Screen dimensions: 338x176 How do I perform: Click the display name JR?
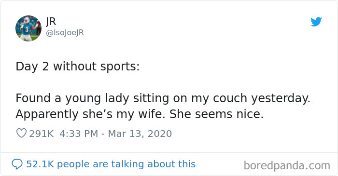[x=51, y=22]
